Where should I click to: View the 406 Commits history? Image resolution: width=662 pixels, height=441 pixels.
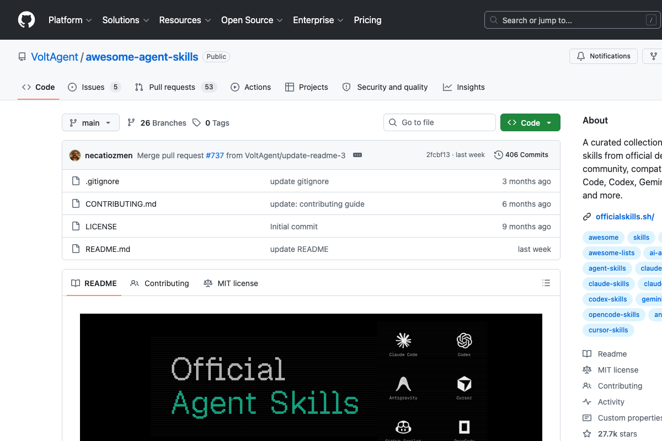pos(521,155)
